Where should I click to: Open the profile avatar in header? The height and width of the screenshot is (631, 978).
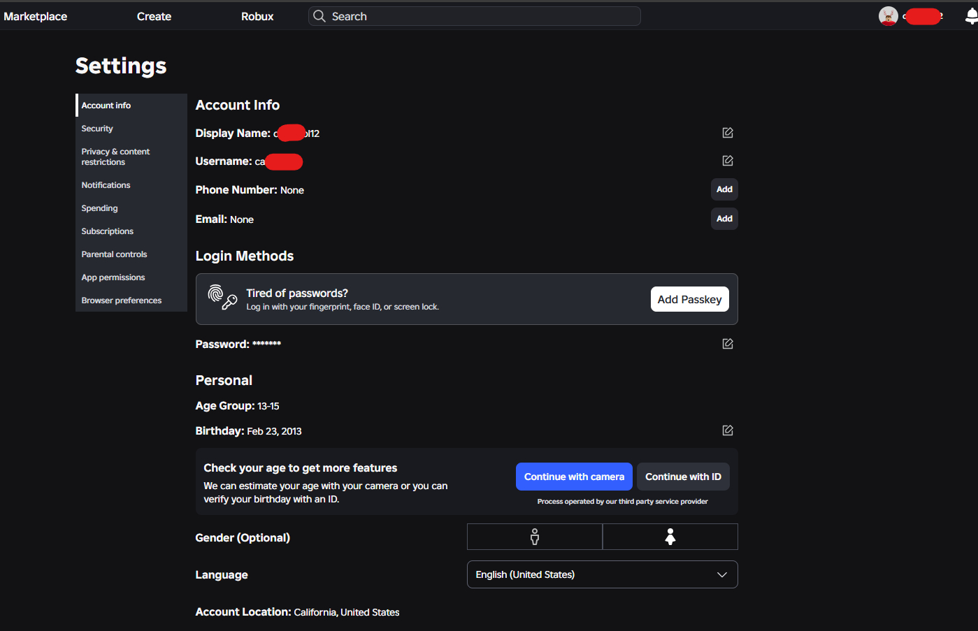889,16
